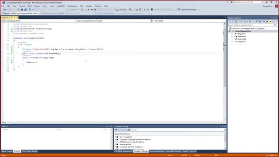Stop debugging with the red Stop button
The width and height of the screenshot is (279, 157).
(92, 10)
